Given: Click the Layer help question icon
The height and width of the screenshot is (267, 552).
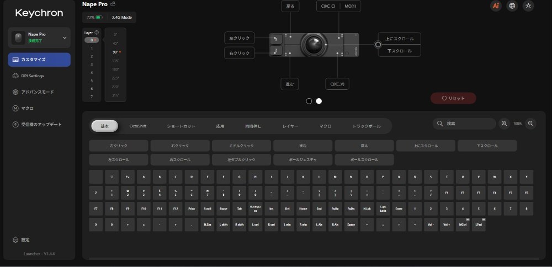Looking at the screenshot, I should pos(97,33).
